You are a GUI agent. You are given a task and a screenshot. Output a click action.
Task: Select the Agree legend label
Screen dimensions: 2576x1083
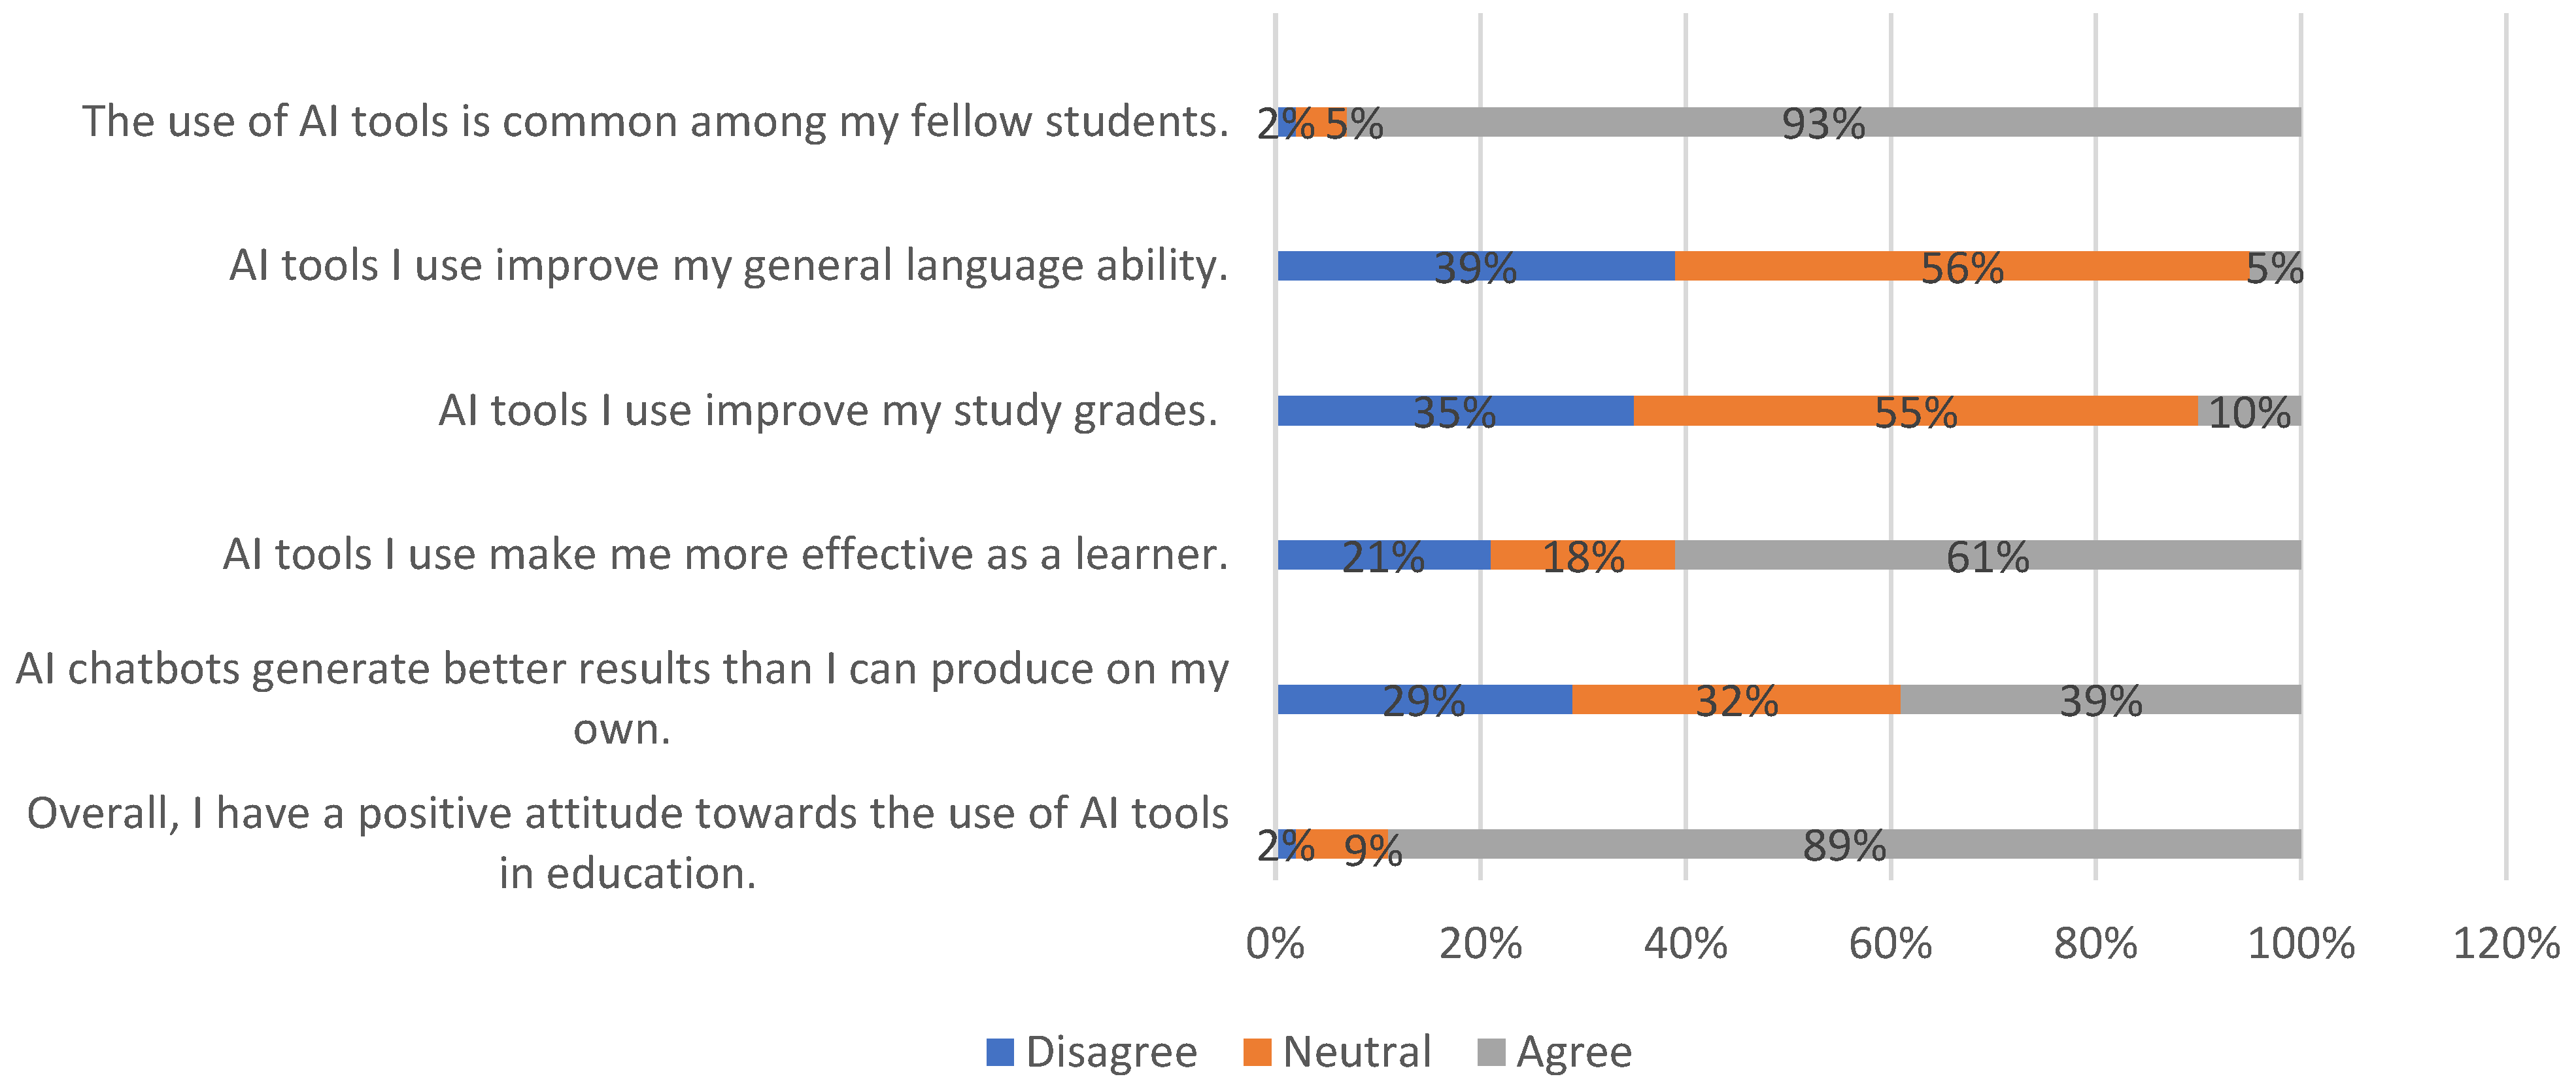(x=1574, y=1052)
